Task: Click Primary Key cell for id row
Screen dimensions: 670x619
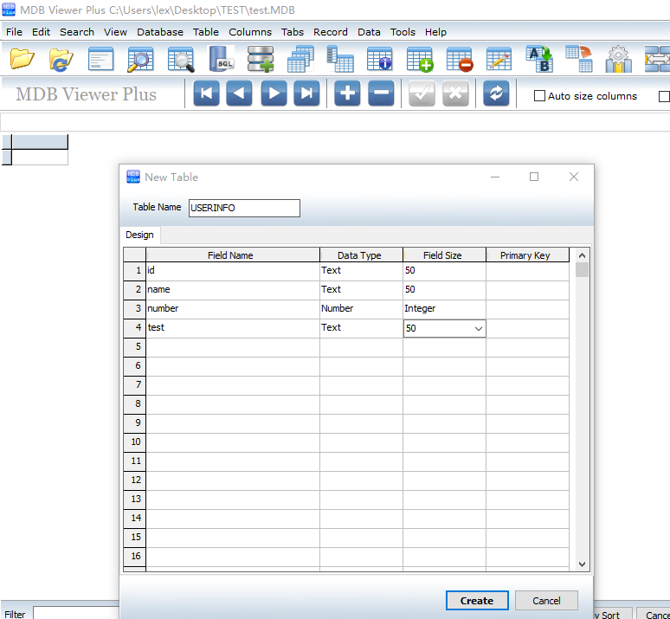Action: coord(527,271)
